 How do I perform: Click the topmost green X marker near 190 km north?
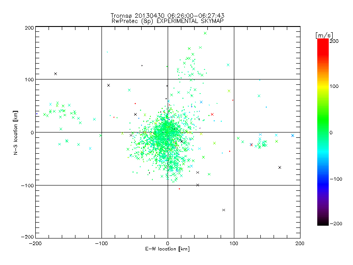205,33
